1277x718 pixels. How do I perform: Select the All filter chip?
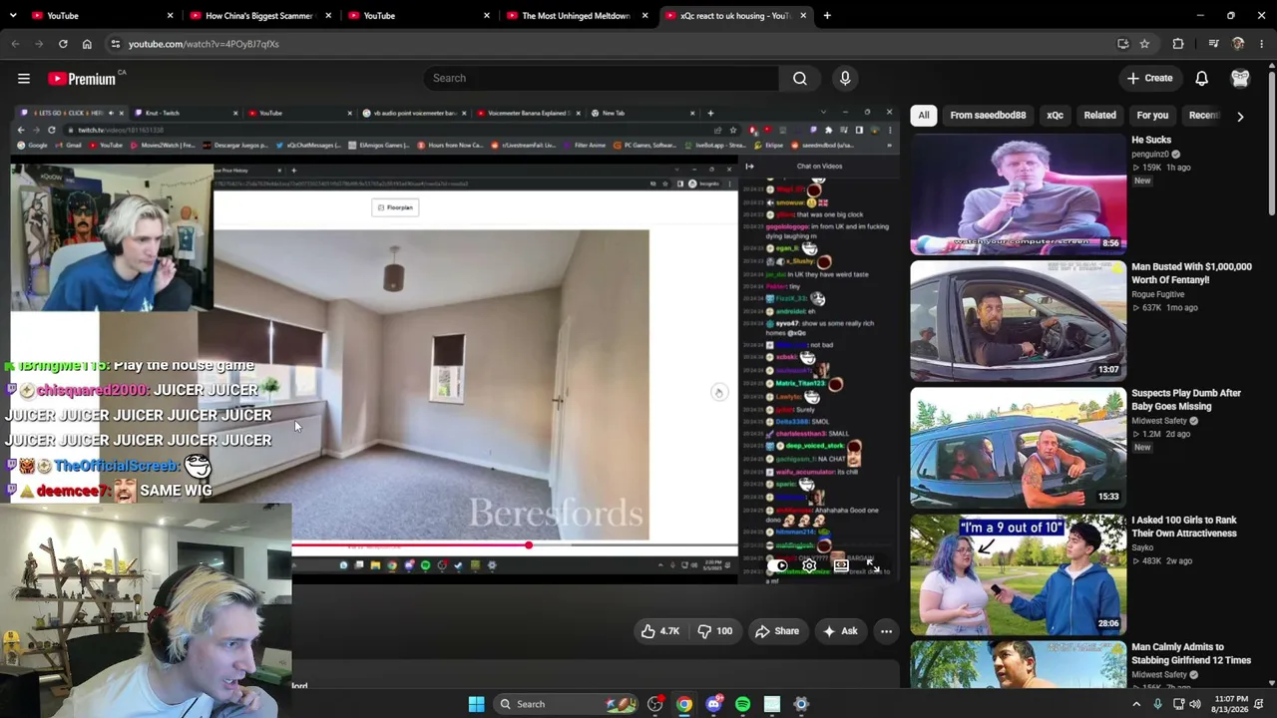(924, 115)
